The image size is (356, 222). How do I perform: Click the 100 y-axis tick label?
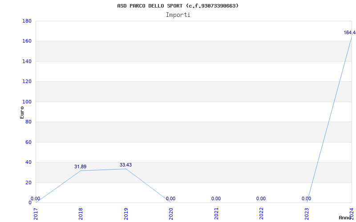click(x=27, y=102)
